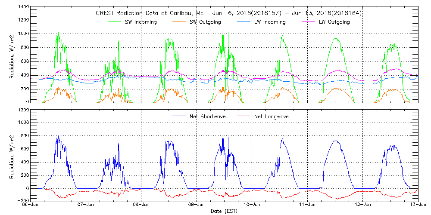Click the 1400 y-axis tick label
This screenshot has width=431, height=215.
tap(23, 8)
